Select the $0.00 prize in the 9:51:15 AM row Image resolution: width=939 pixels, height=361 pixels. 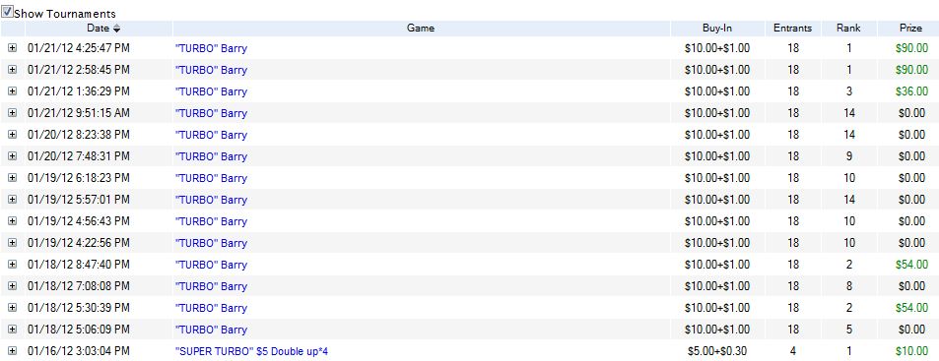(911, 113)
